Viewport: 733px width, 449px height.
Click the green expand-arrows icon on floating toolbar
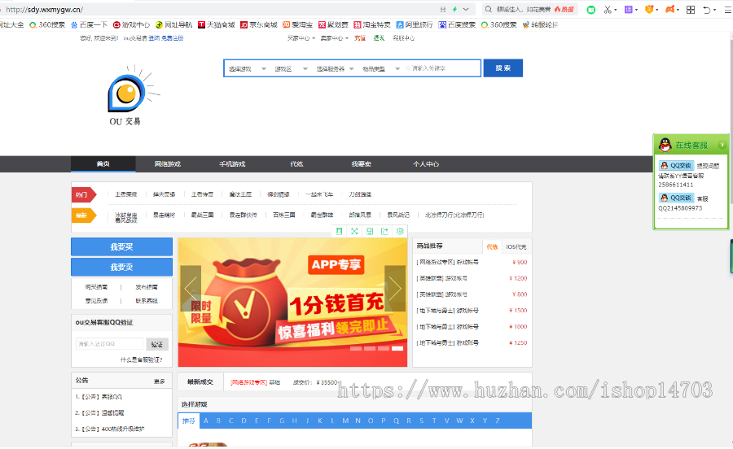click(x=354, y=232)
